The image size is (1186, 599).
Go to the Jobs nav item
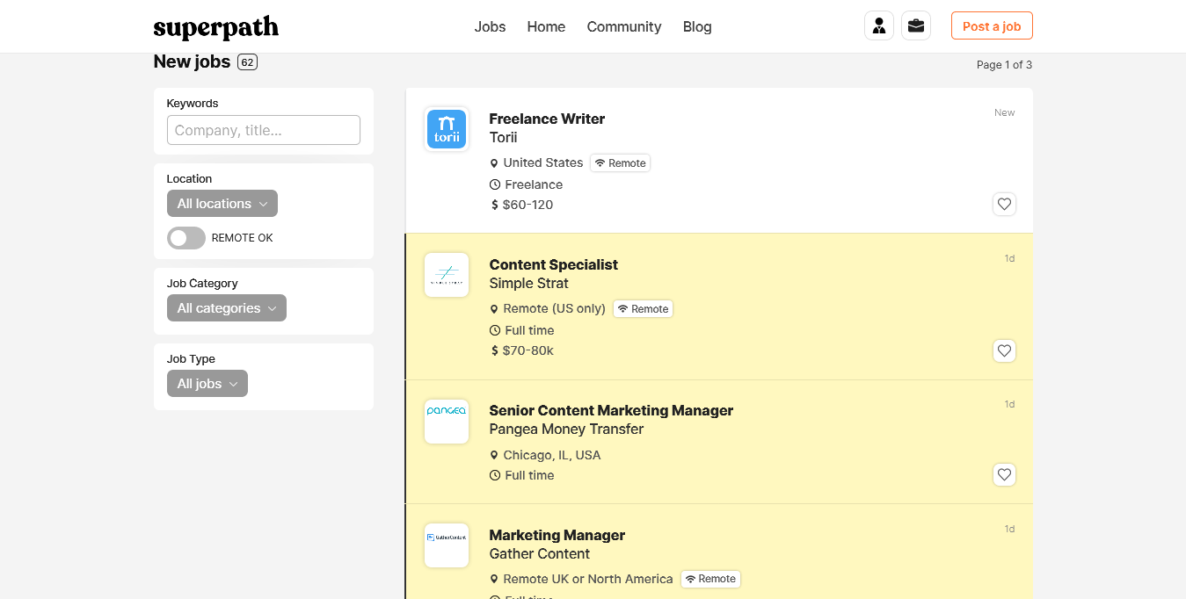[x=490, y=26]
